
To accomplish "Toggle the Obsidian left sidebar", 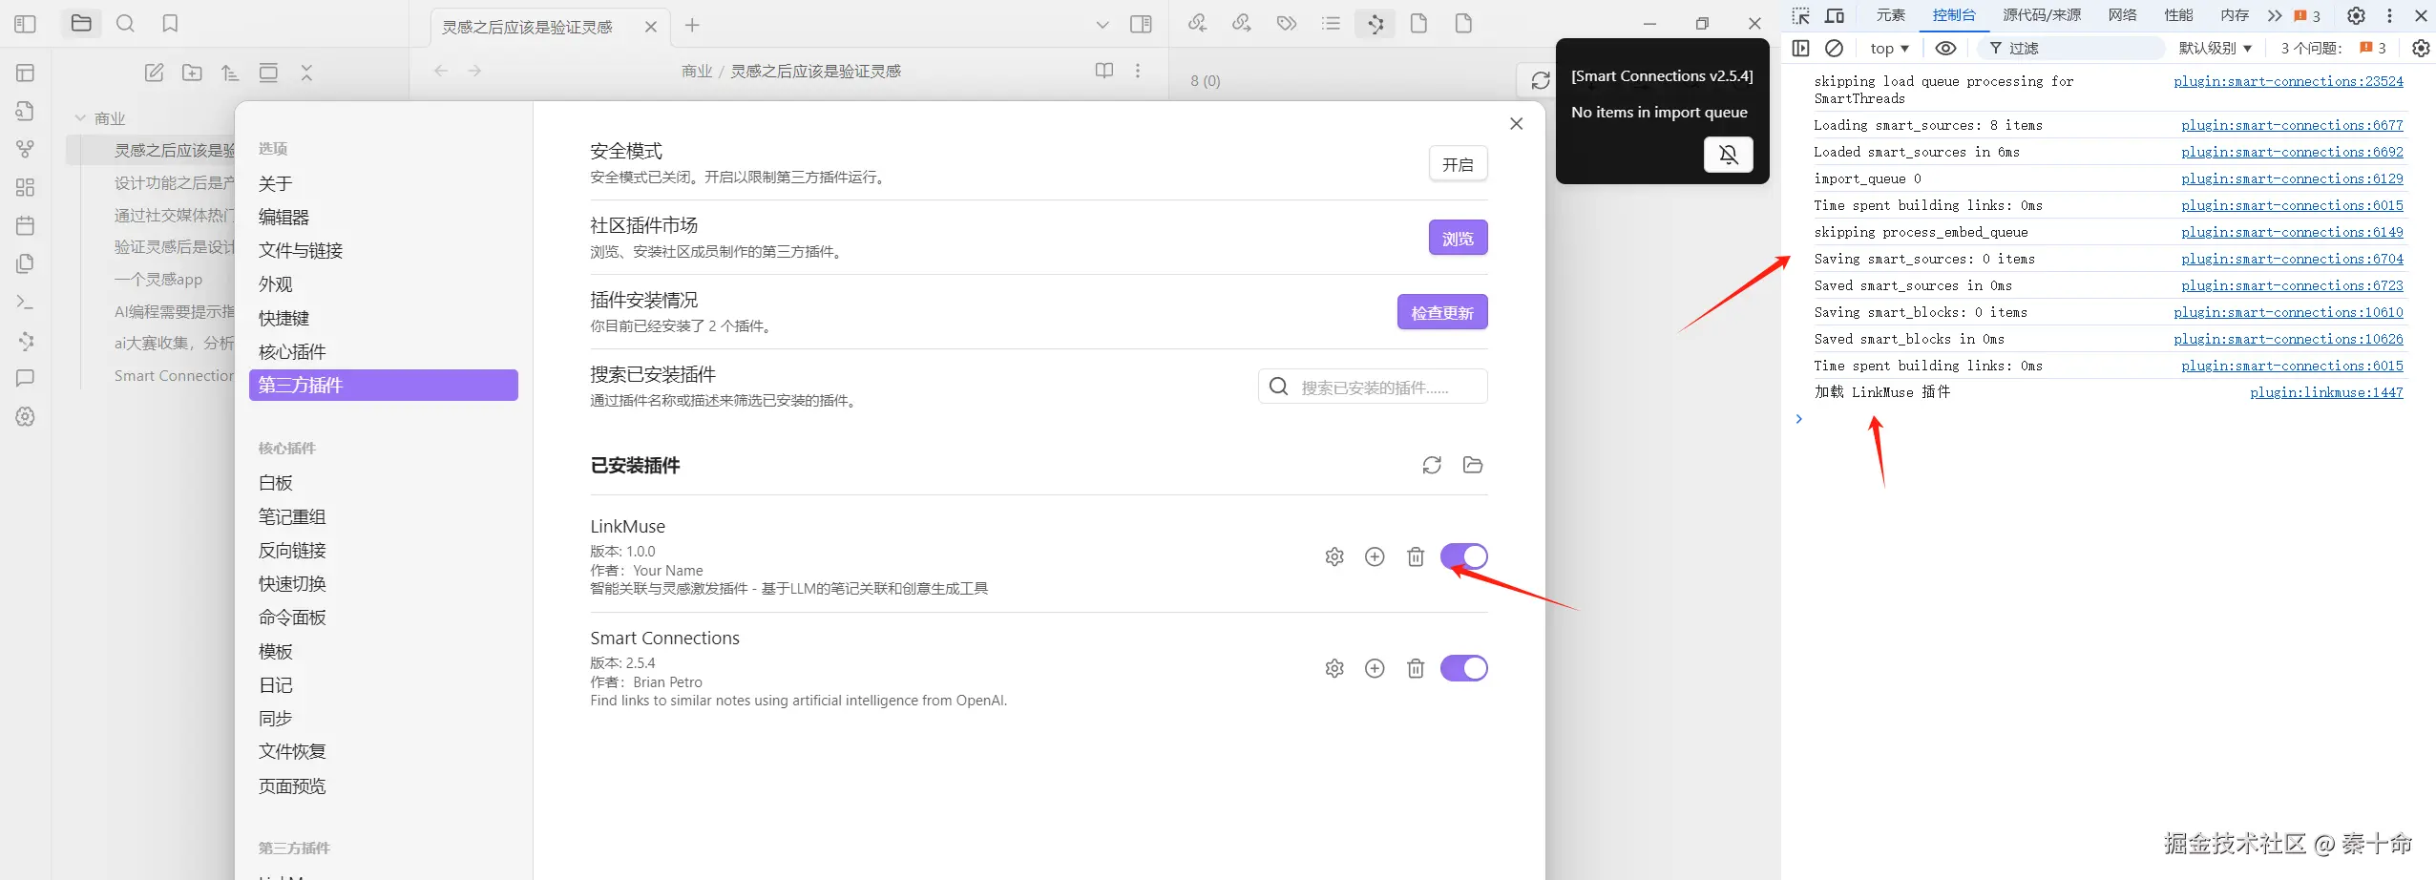I will pyautogui.click(x=26, y=24).
